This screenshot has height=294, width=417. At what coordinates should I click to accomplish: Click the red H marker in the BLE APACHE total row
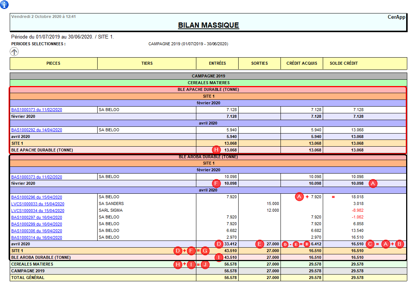tap(216, 150)
